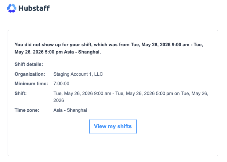The height and width of the screenshot is (162, 227).
Task: Click the Organization label
Action: (30, 74)
